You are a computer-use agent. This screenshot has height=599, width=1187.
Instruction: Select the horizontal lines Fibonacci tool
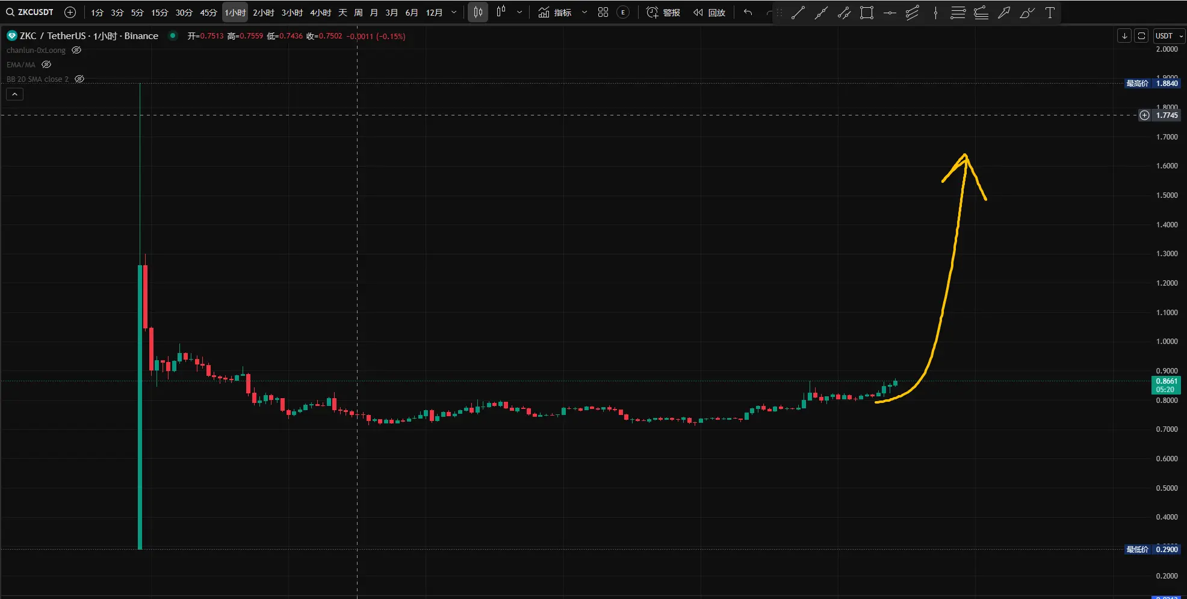click(958, 13)
